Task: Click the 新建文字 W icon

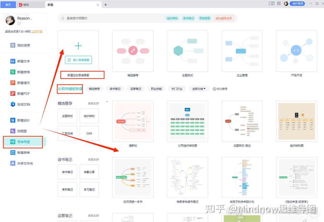Action: (13, 61)
